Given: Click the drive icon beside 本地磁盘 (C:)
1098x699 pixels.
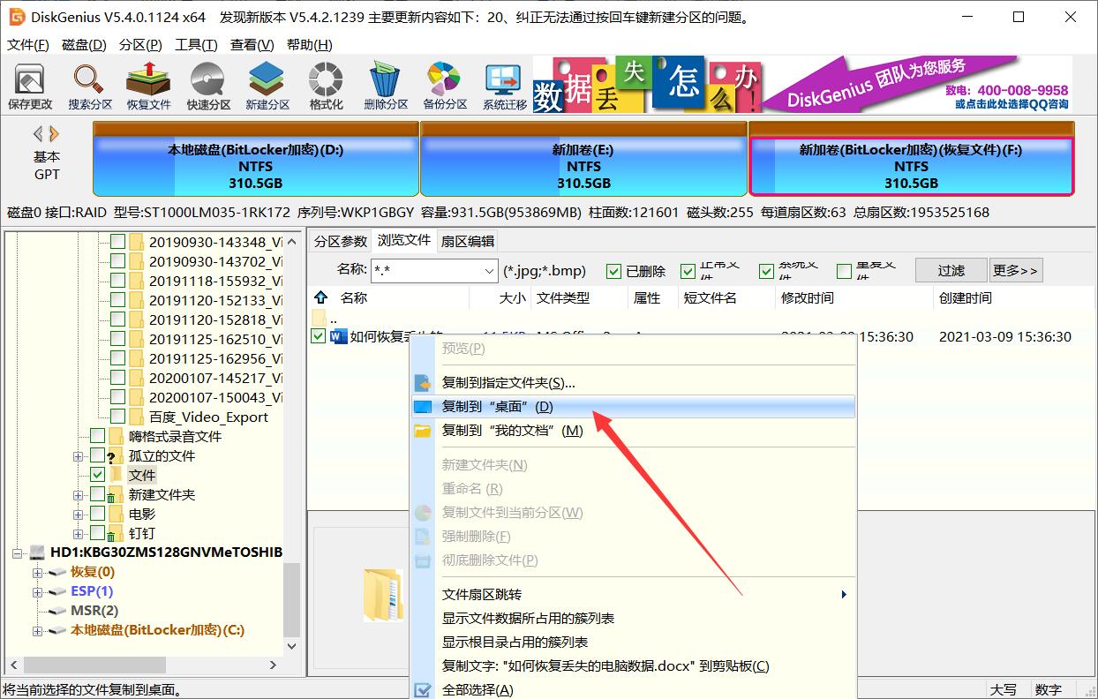Looking at the screenshot, I should (58, 630).
